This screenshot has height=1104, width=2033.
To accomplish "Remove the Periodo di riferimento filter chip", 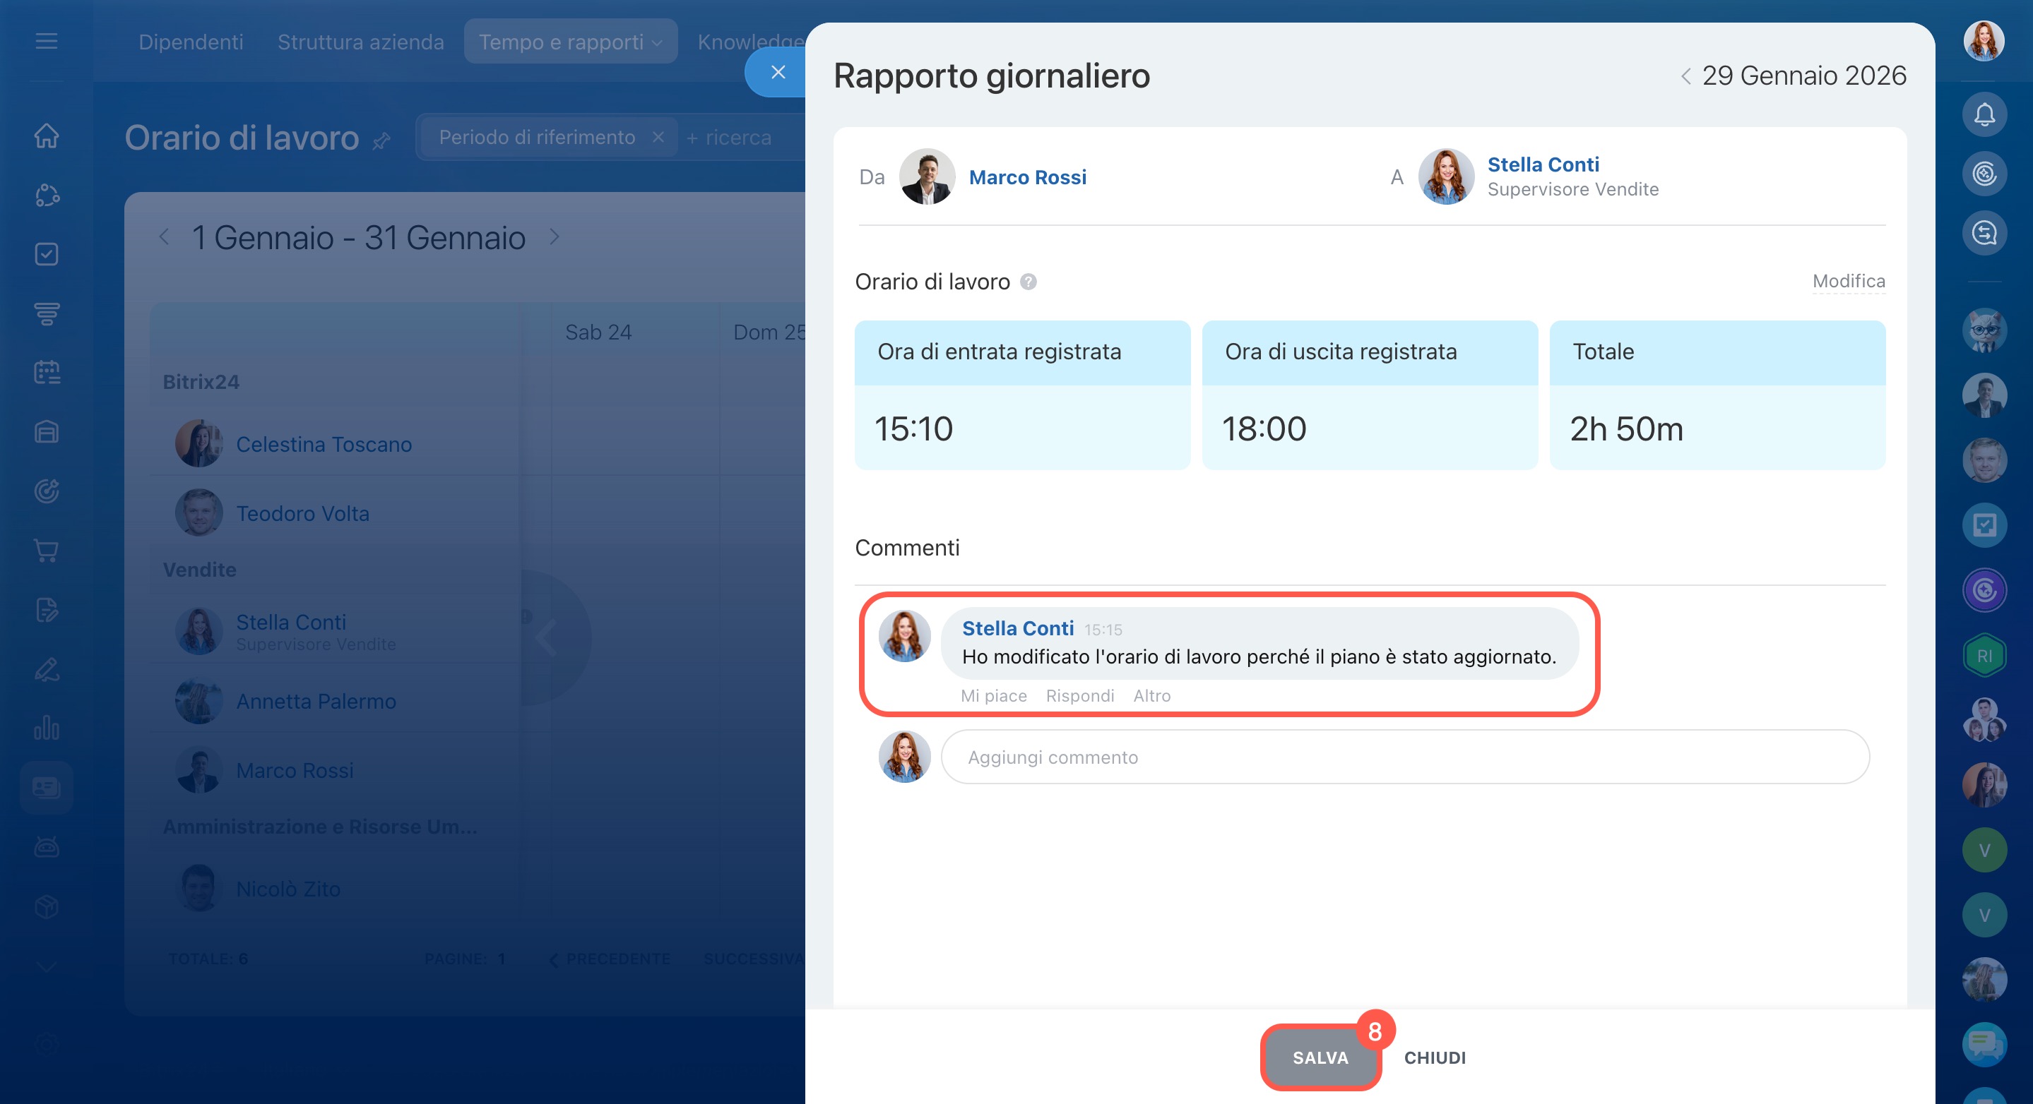I will pyautogui.click(x=658, y=137).
